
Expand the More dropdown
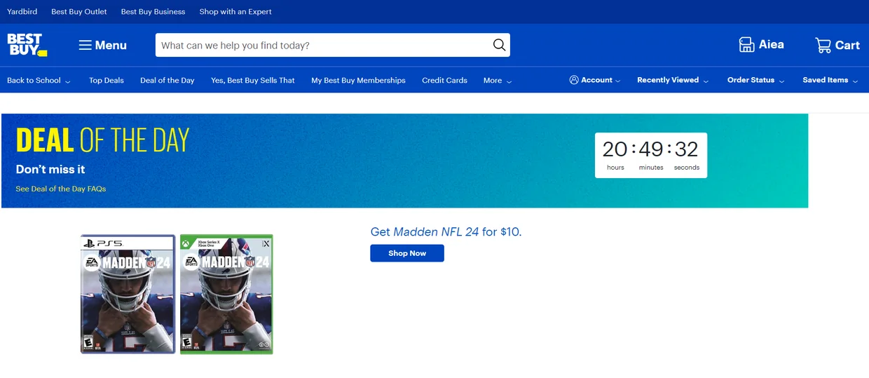click(498, 80)
